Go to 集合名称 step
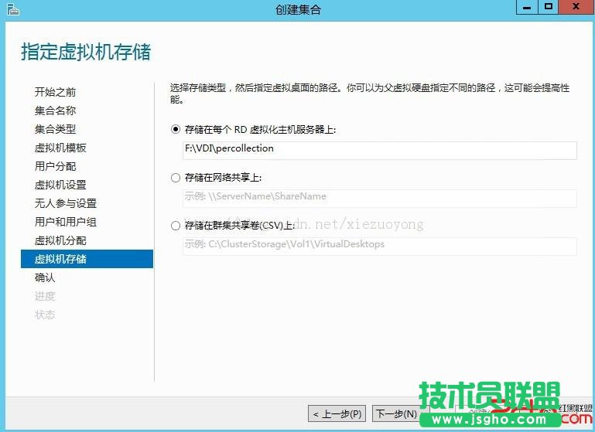 (x=55, y=111)
